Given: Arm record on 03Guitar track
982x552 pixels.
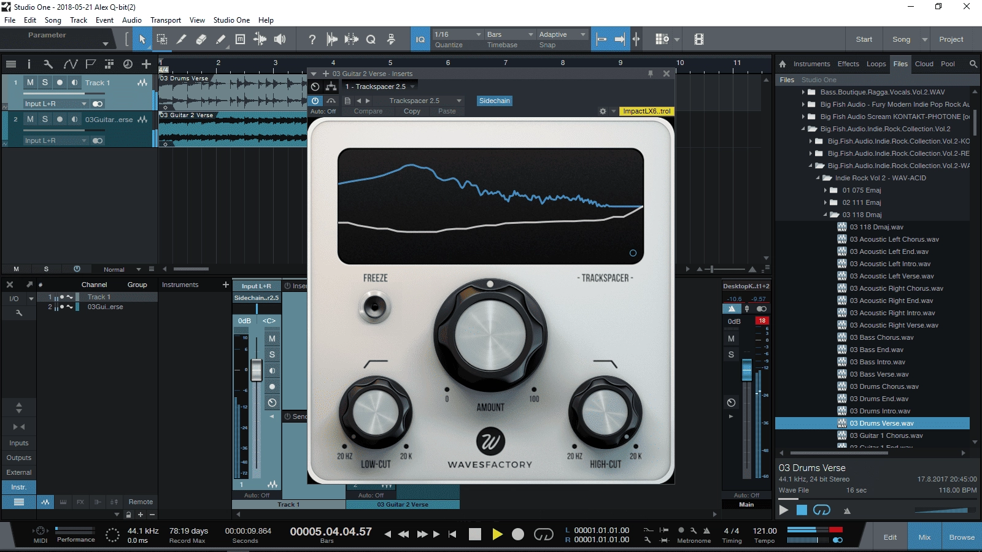Looking at the screenshot, I should 60,119.
